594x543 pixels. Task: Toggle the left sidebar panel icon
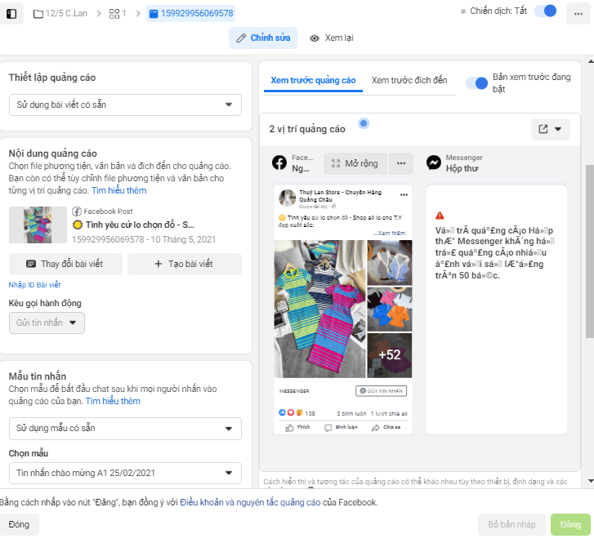(11, 14)
